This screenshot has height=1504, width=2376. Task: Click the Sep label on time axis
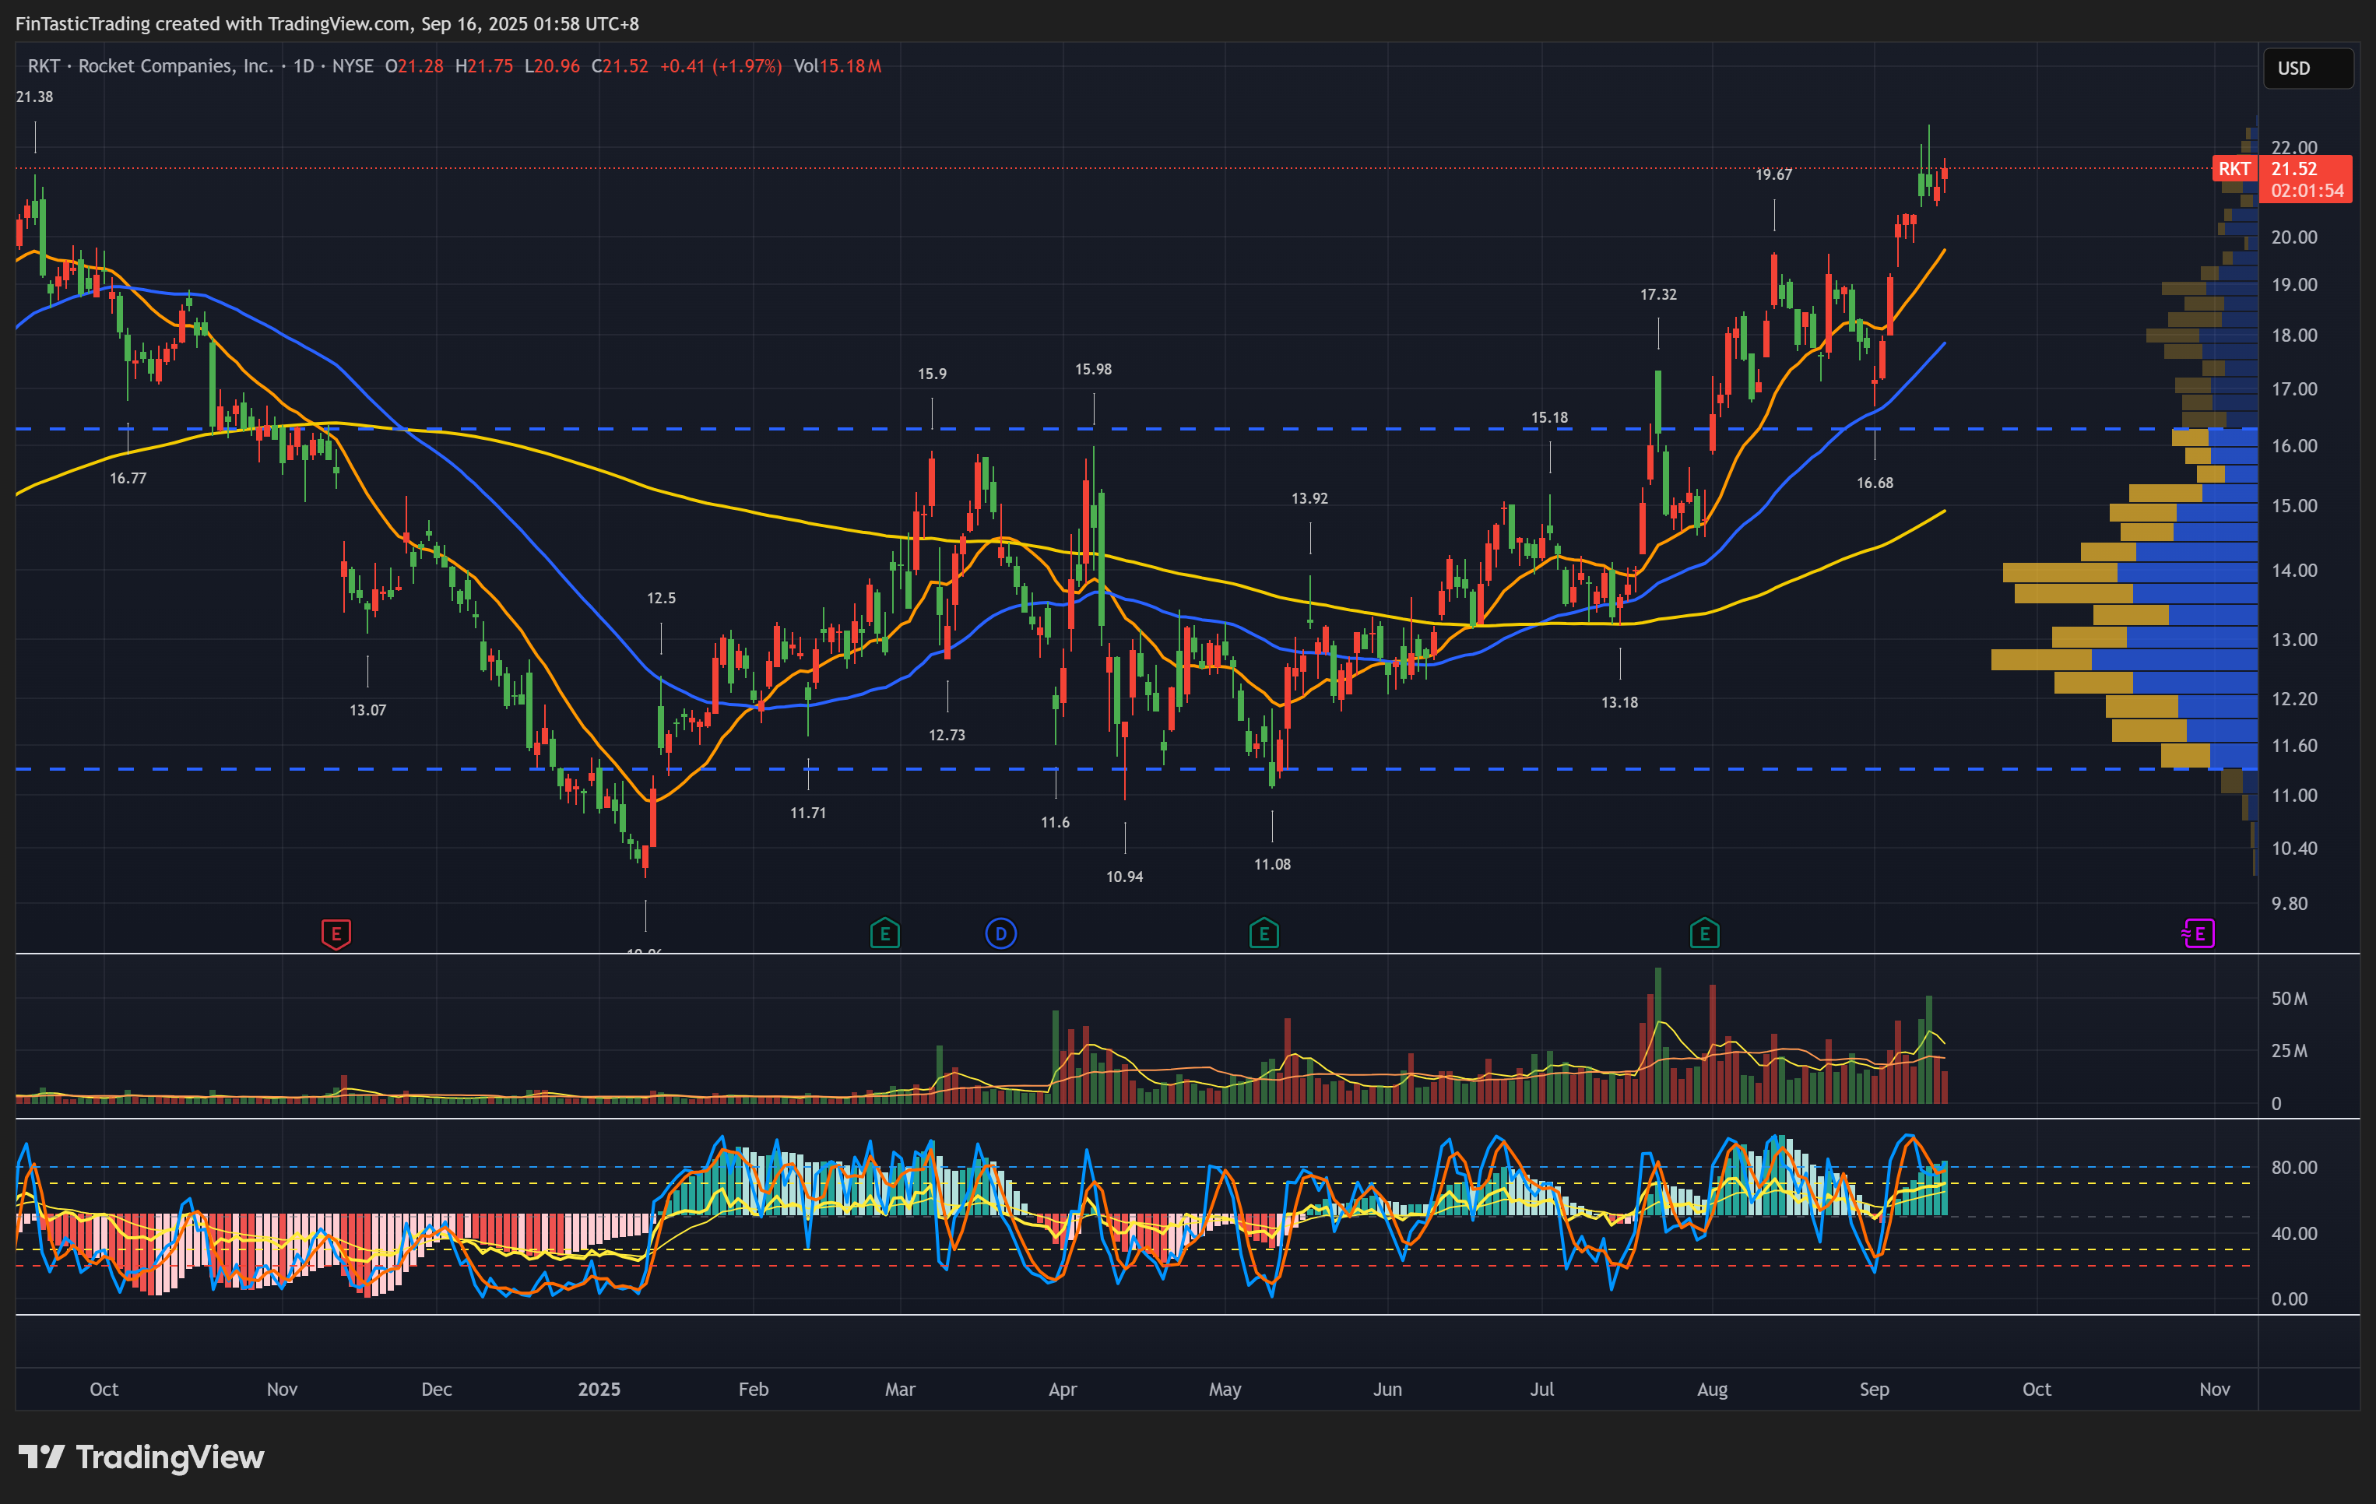pyautogui.click(x=1874, y=1389)
